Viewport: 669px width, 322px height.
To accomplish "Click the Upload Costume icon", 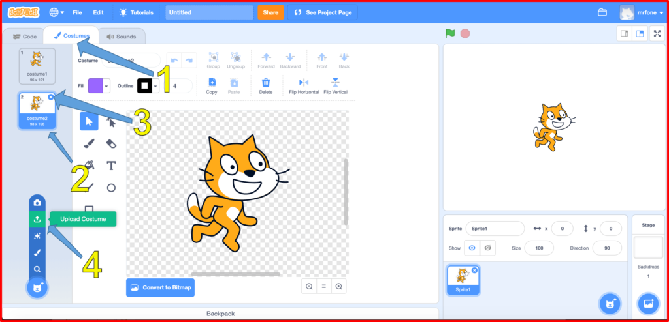I will tap(37, 220).
